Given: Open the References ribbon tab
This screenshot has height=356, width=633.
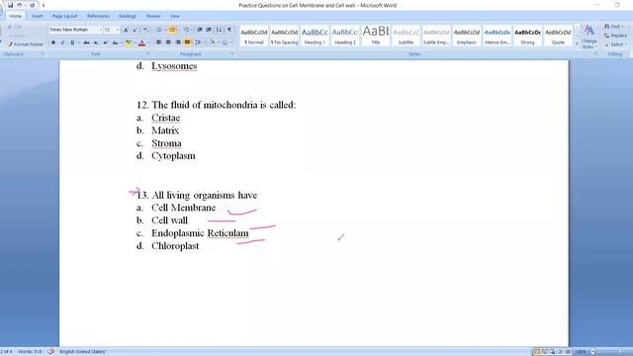Looking at the screenshot, I should coord(98,16).
